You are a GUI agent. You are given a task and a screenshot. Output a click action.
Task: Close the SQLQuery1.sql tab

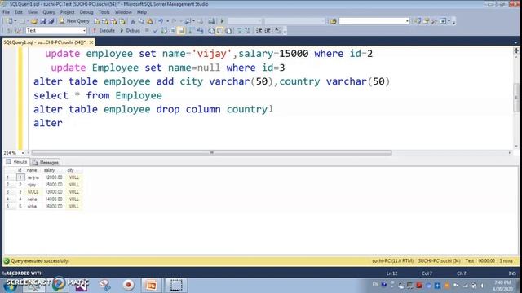[x=91, y=42]
